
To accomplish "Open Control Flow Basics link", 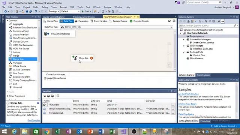I will point(187,104).
